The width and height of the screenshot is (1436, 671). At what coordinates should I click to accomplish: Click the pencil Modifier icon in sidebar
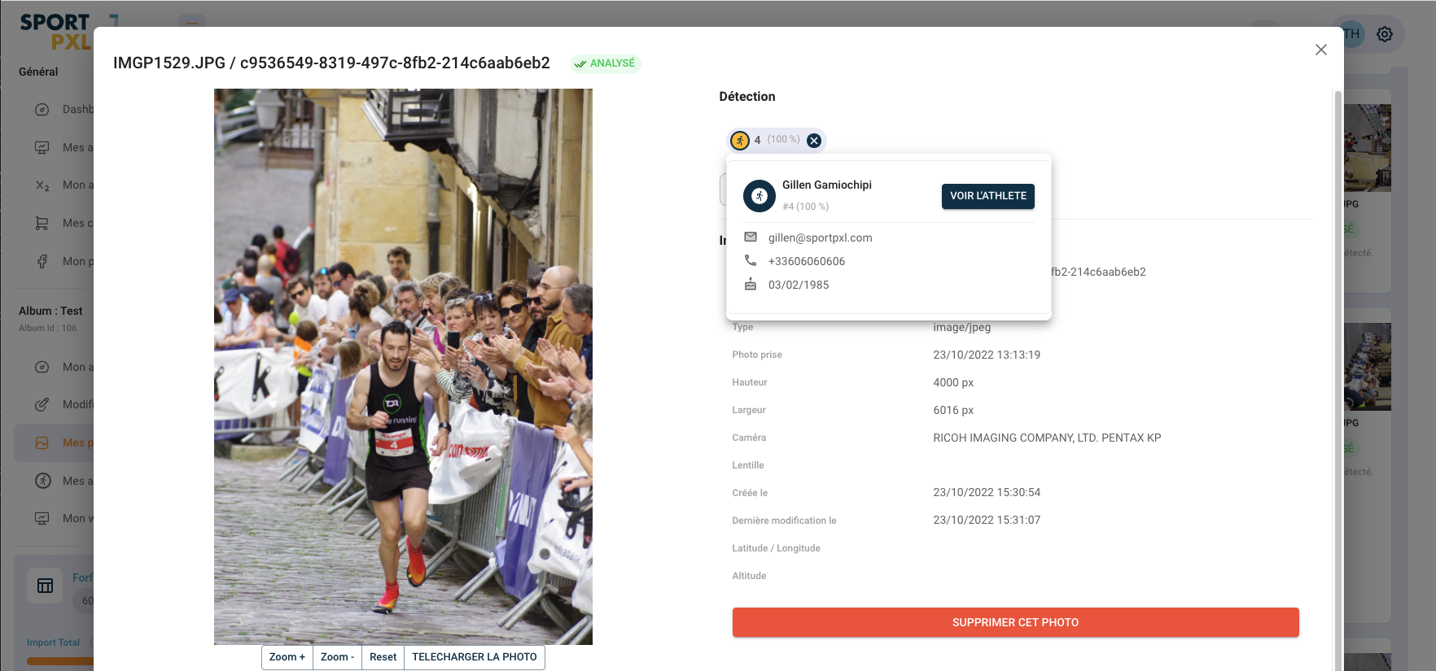click(42, 404)
